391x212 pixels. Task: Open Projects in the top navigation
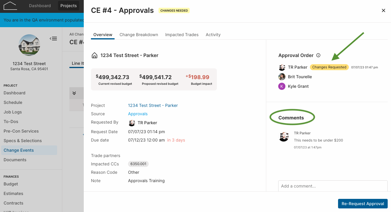69,6
